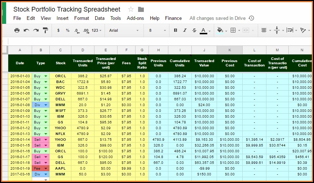Open the fill color bucket
Image resolution: width=314 pixels, height=183 pixels.
click(x=220, y=30)
